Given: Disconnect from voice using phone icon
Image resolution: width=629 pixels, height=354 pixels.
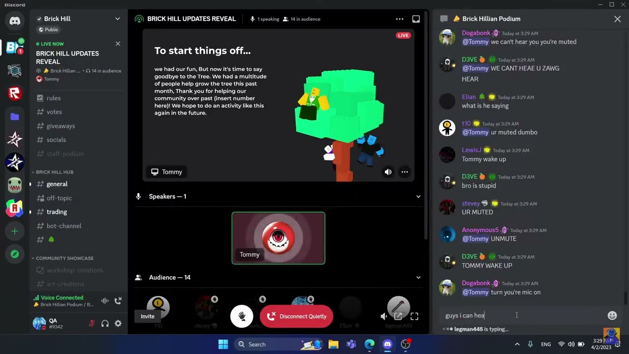Looking at the screenshot, I should (118, 301).
